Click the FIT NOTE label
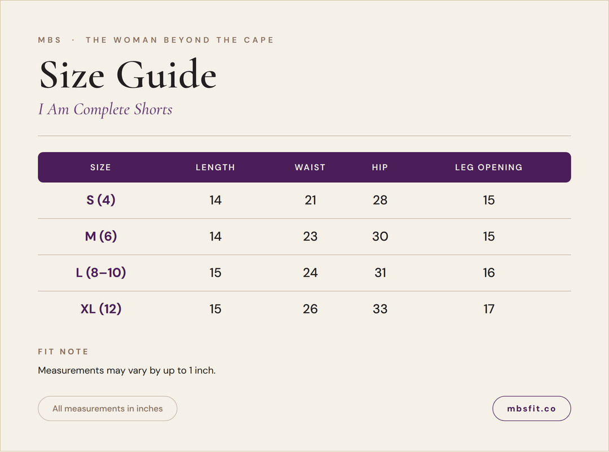This screenshot has width=609, height=452. click(x=63, y=352)
